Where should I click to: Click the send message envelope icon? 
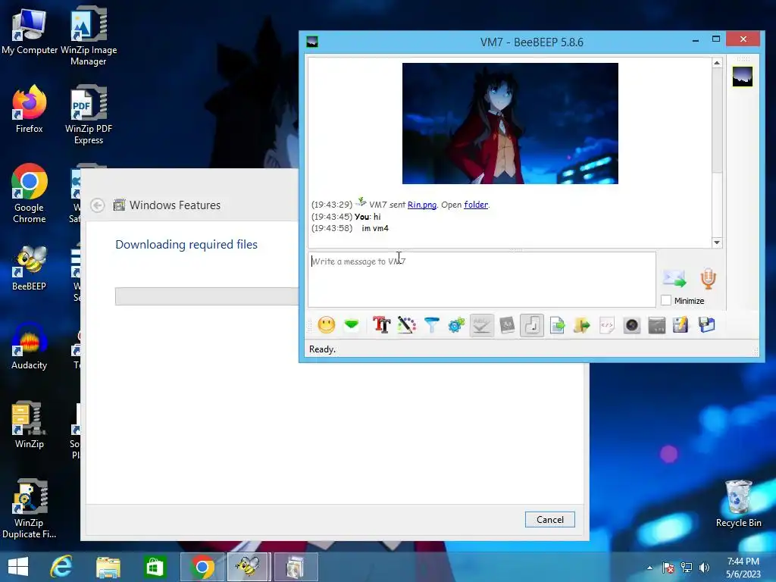point(674,279)
